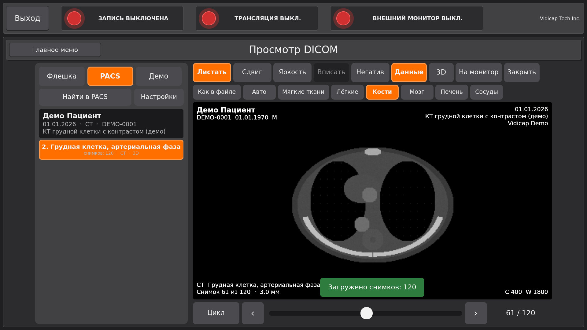This screenshot has width=587, height=330.
Task: Enable the Листать scroll mode
Action: pos(212,72)
